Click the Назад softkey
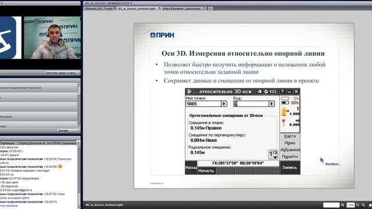 191,168
